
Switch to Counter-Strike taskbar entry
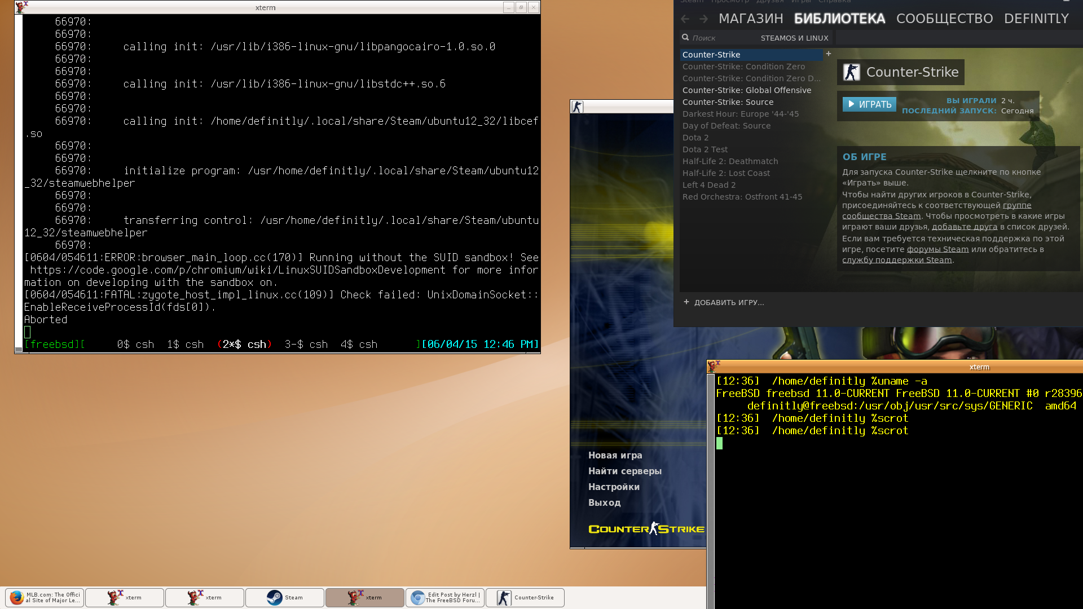click(525, 598)
